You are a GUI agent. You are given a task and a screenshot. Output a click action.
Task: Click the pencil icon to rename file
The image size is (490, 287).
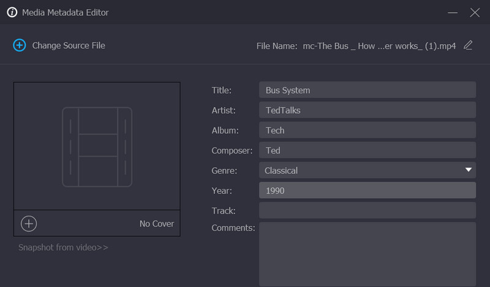pos(468,45)
